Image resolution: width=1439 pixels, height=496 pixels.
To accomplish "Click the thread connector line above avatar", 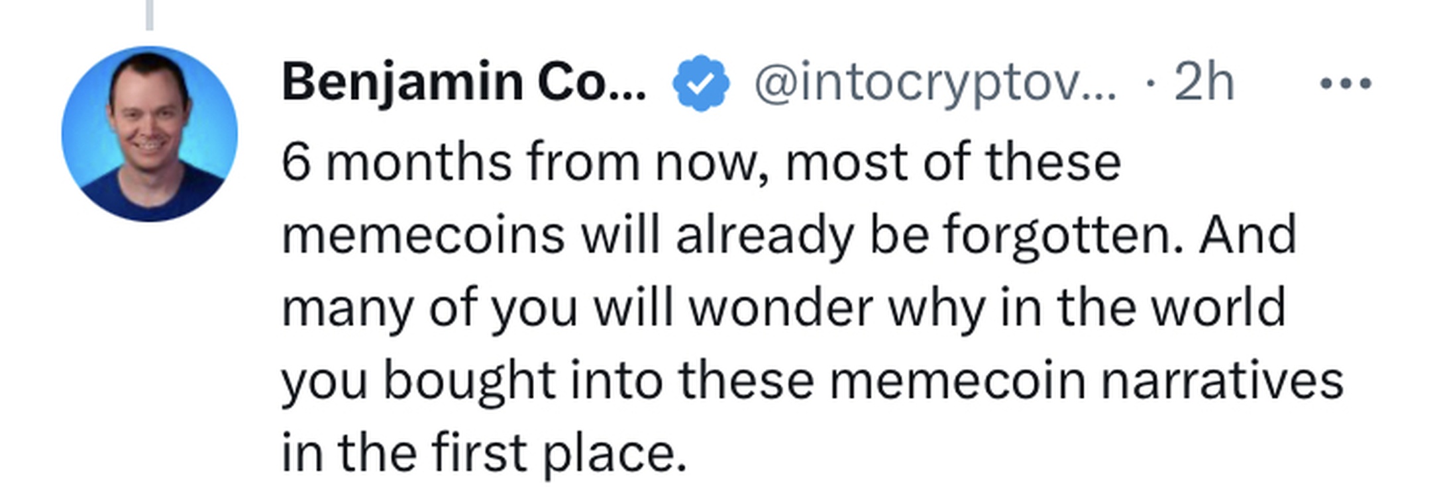I will click(x=150, y=15).
